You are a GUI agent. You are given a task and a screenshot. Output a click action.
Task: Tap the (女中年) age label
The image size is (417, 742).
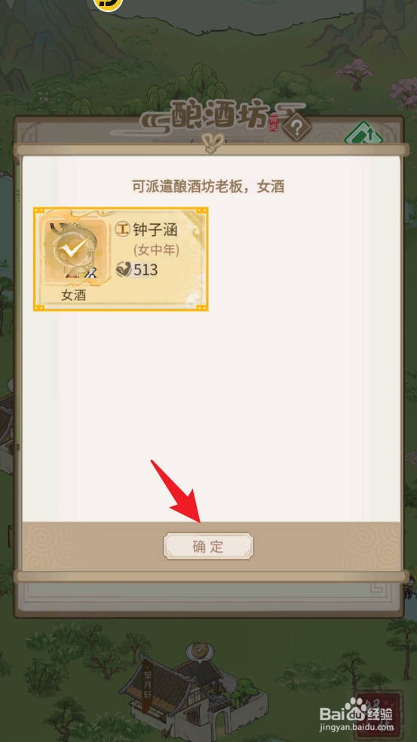pyautogui.click(x=156, y=250)
